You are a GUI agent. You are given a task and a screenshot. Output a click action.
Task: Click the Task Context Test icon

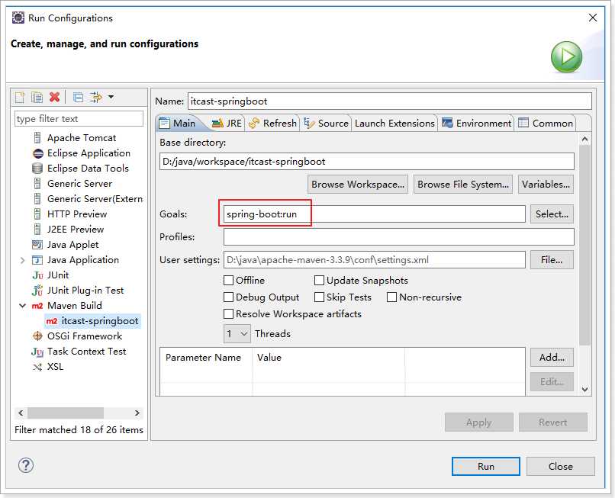click(37, 352)
